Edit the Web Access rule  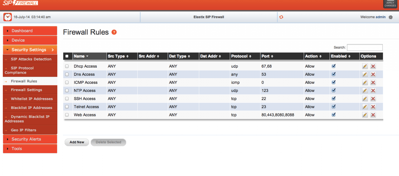365,115
